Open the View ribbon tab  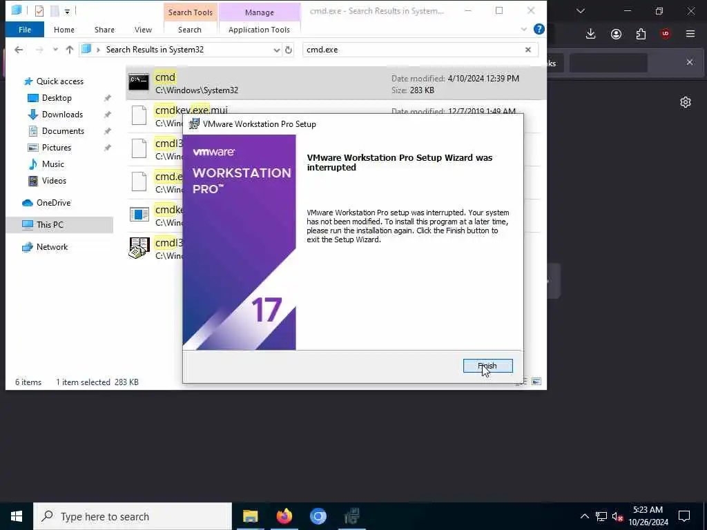pos(143,29)
